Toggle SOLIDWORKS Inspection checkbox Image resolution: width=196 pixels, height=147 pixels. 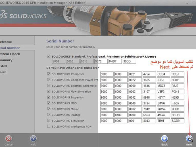click(x=49, y=97)
